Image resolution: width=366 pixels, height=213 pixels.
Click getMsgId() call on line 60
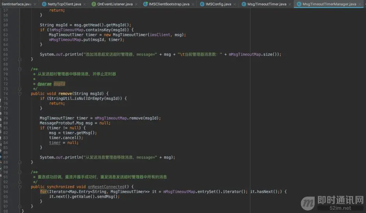click(118, 25)
